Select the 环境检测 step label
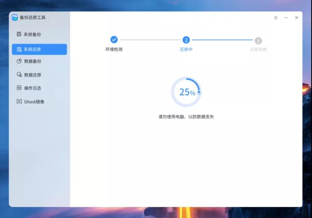 click(x=114, y=49)
